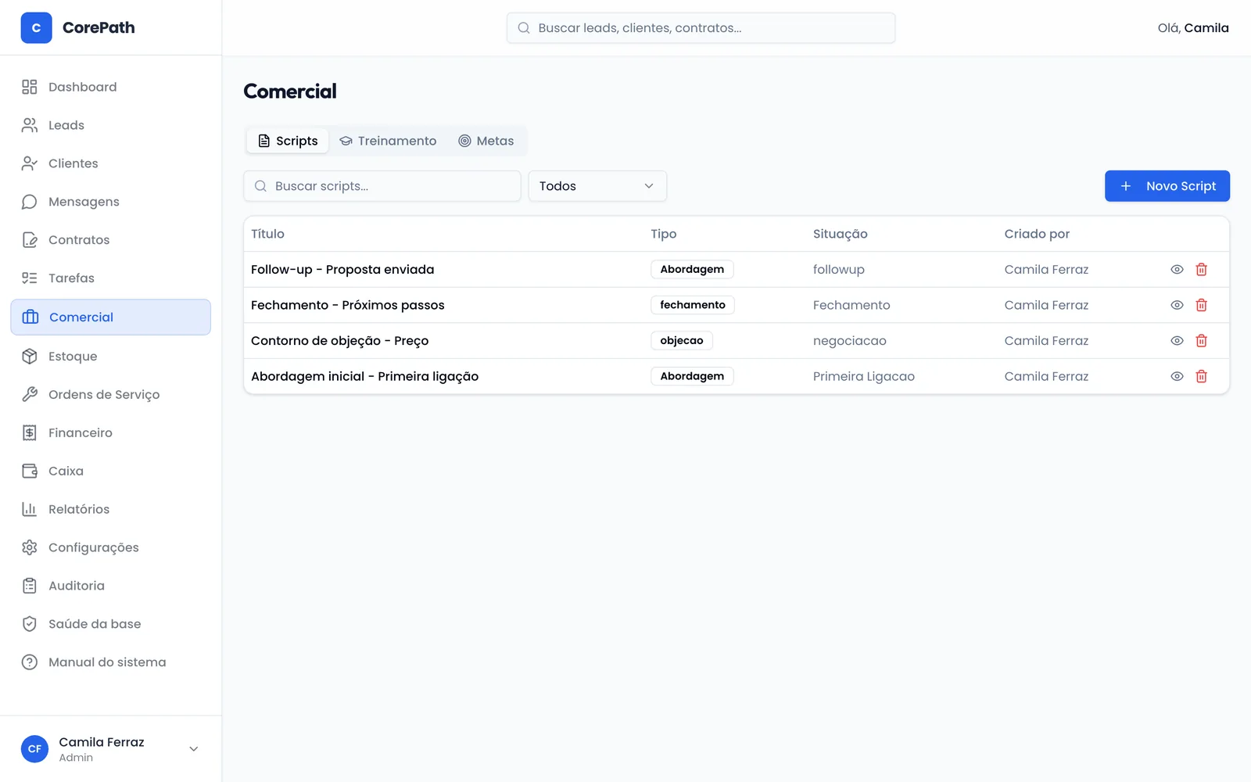Open the Comercial sidebar section

click(x=110, y=317)
